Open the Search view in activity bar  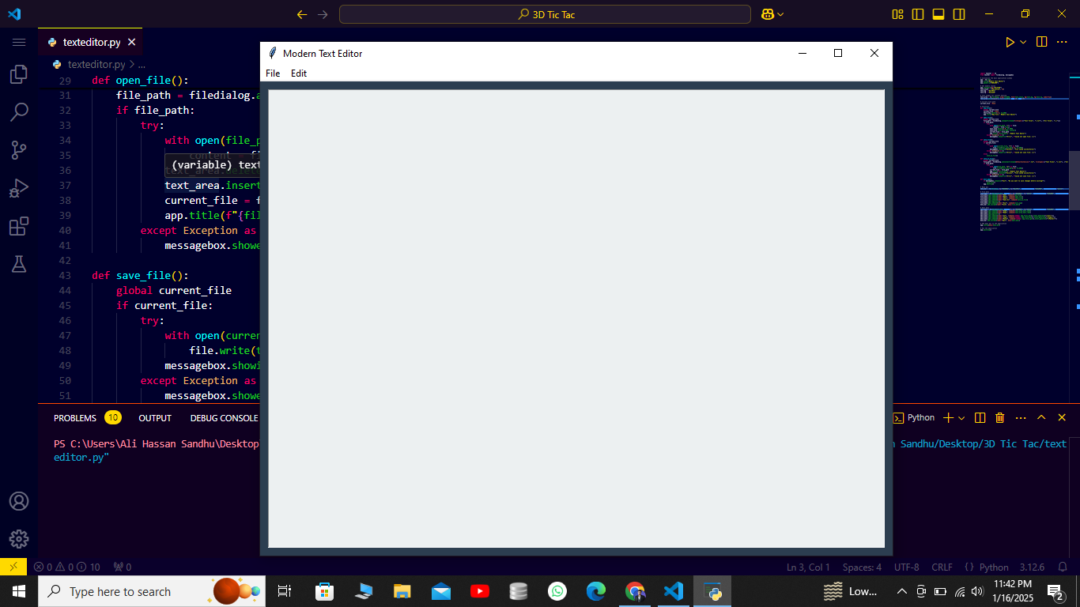[x=19, y=111]
